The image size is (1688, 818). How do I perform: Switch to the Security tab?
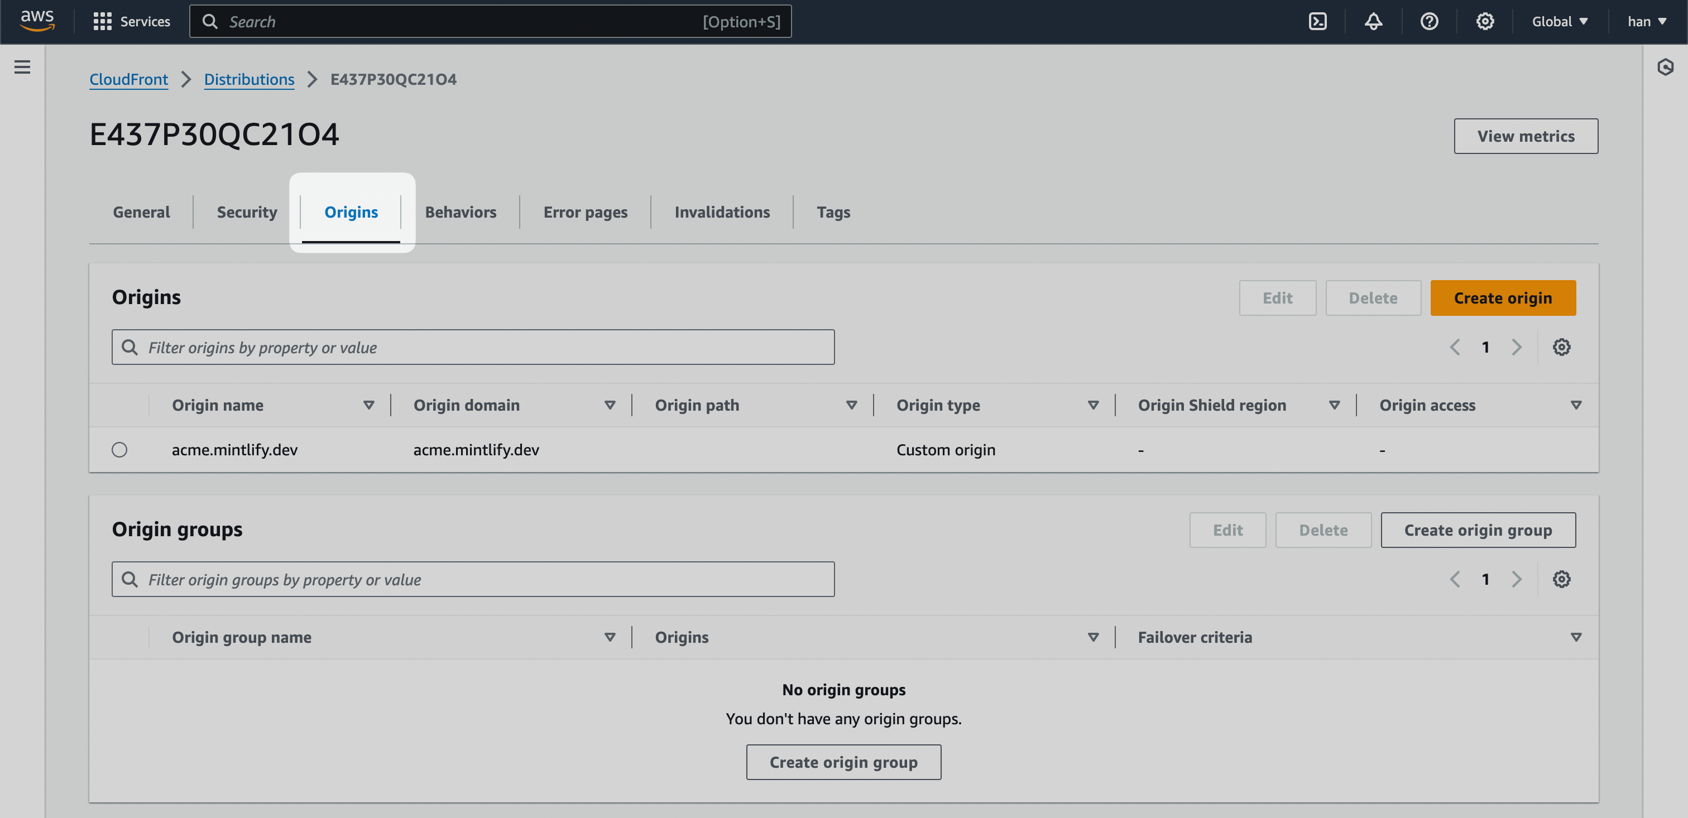[247, 212]
